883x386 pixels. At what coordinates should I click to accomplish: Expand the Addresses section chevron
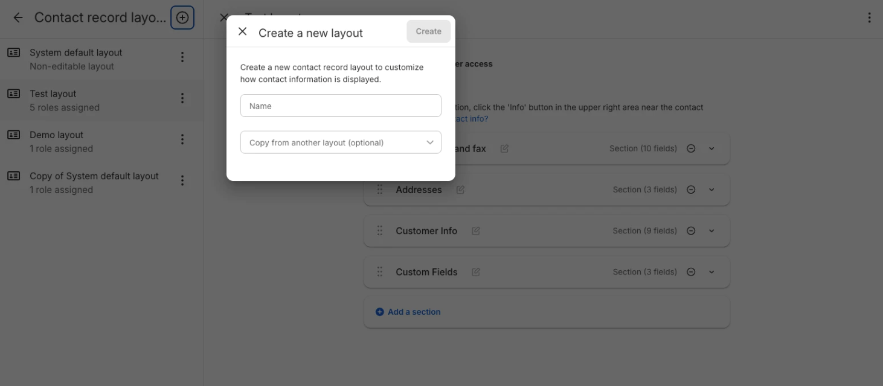(711, 189)
